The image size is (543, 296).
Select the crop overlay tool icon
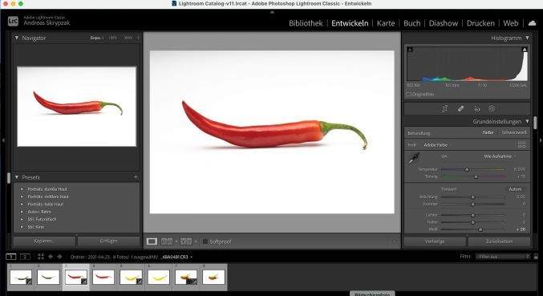(444, 109)
